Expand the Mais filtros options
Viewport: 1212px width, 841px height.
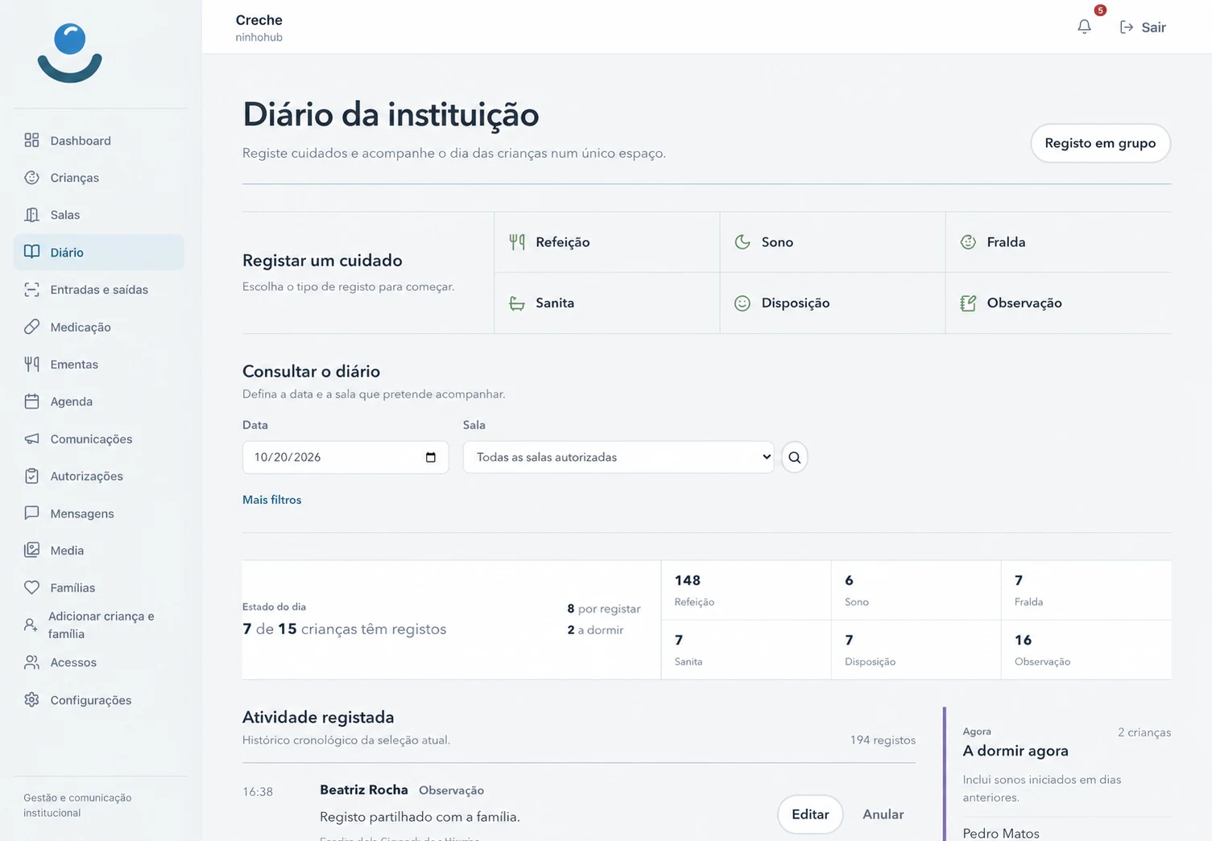272,500
